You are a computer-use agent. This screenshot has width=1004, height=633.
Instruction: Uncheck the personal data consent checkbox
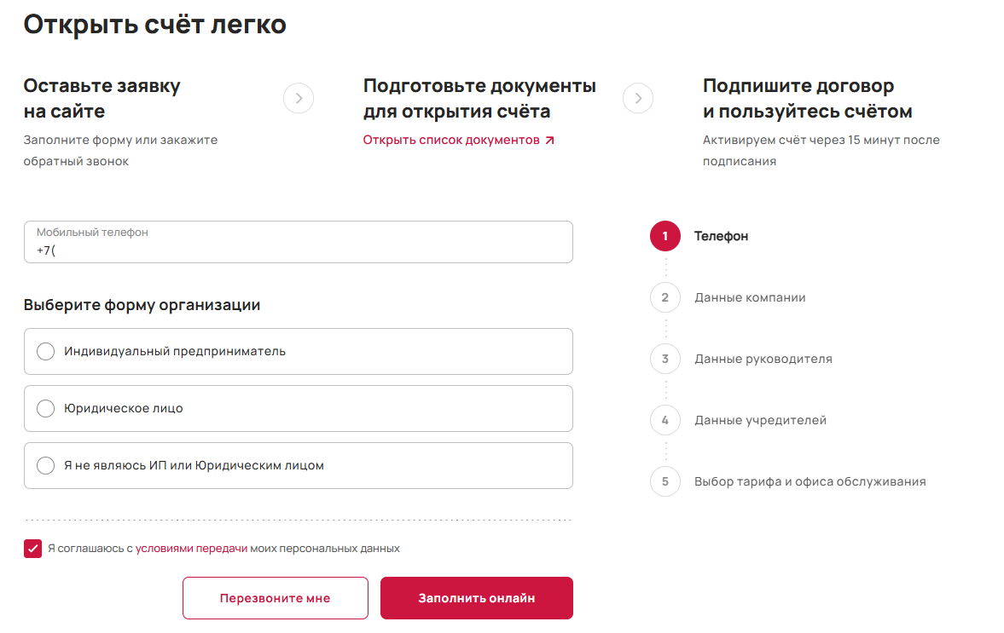click(x=32, y=549)
